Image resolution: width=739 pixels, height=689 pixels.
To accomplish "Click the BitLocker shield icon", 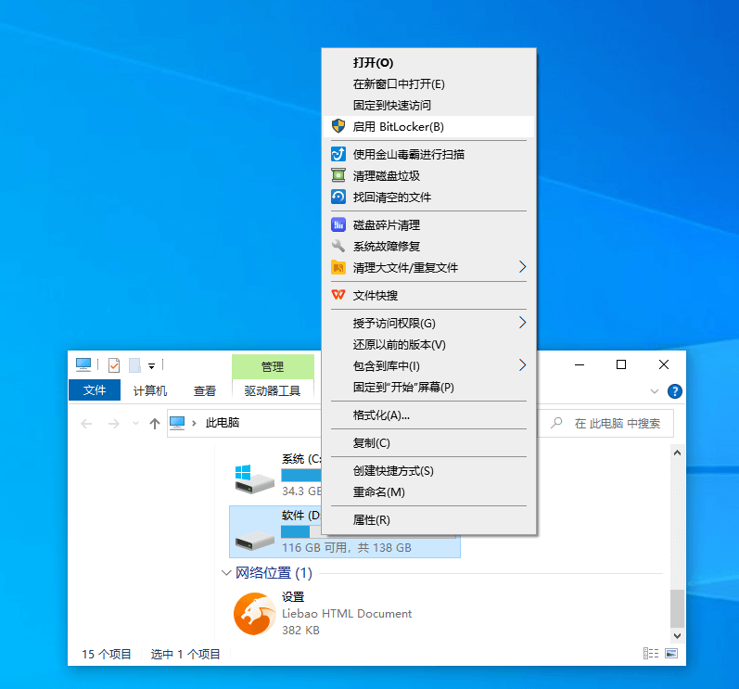I will point(338,126).
